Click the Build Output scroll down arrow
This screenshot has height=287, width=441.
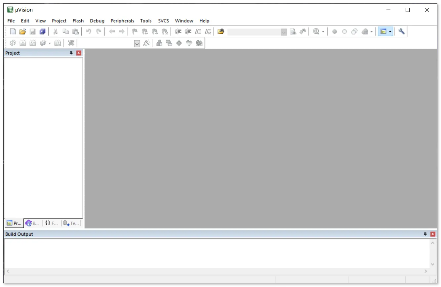433,264
